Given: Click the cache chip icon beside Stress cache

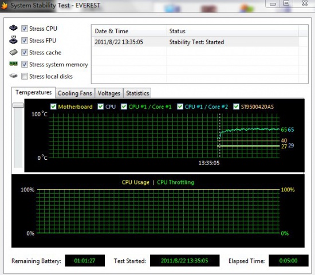Looking at the screenshot, I should pyautogui.click(x=13, y=53).
